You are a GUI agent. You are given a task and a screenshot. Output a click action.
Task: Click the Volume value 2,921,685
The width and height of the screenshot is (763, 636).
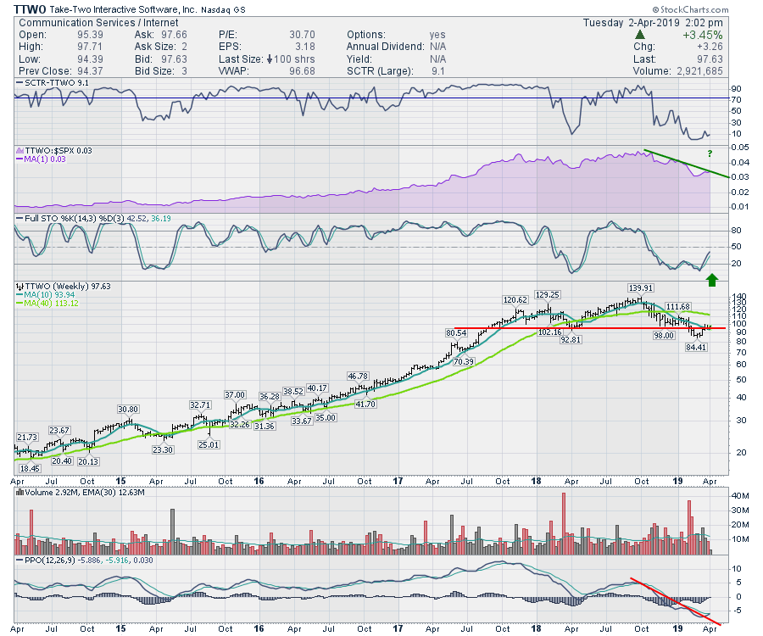coord(699,71)
